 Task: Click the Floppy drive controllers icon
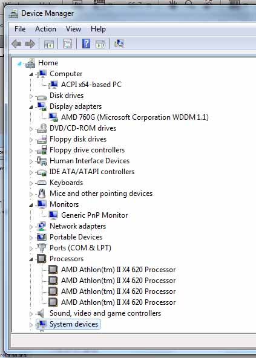click(42, 150)
